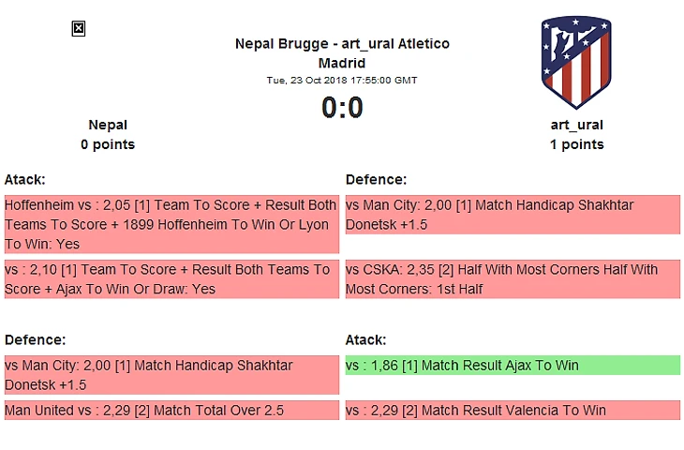
Task: Click the Defence heading above Man United bet
Action: (x=35, y=339)
